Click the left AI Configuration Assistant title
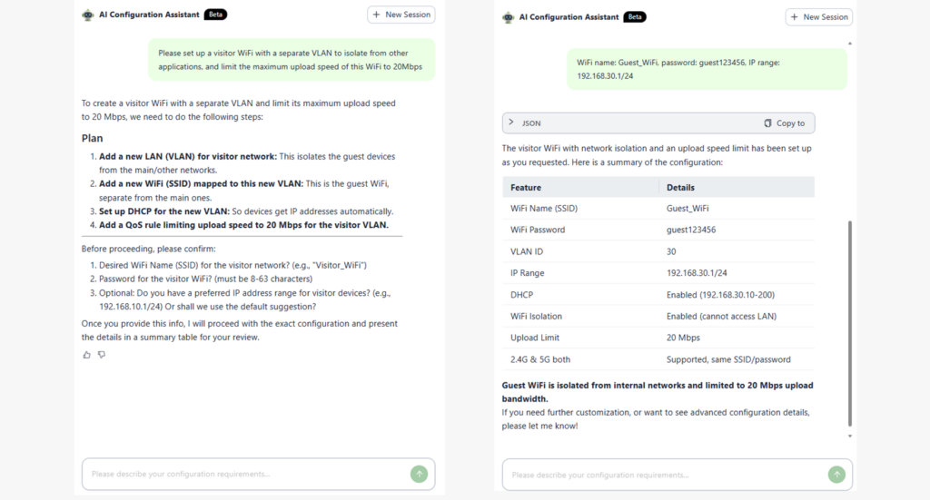930x500 pixels. [x=149, y=15]
